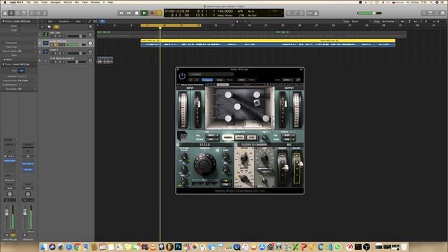Image resolution: width=448 pixels, height=252 pixels.
Task: Collapse the Region inspector disclosure triangle
Action: 3,21
